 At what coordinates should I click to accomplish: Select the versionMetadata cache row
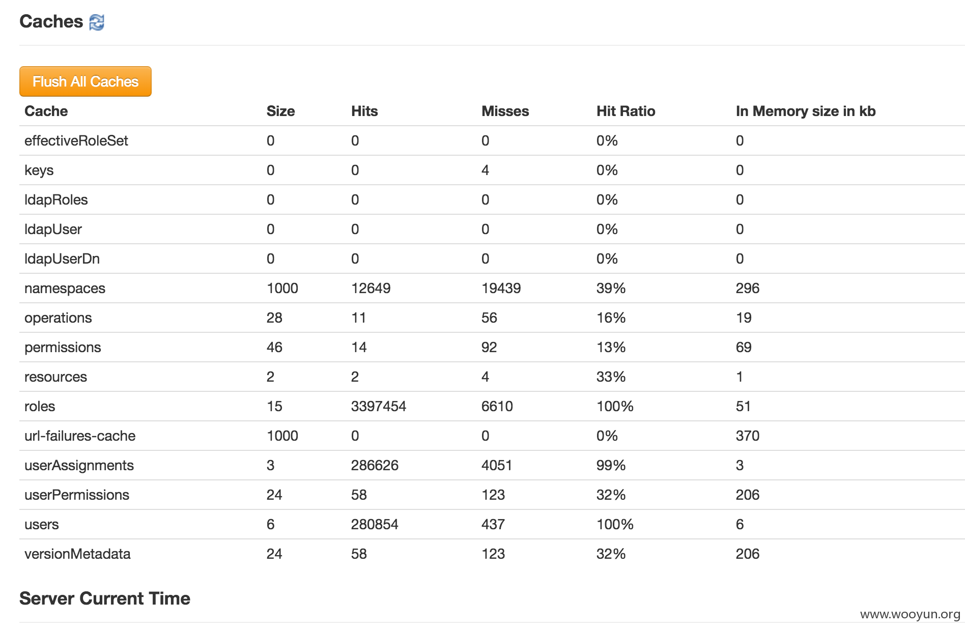click(x=492, y=554)
